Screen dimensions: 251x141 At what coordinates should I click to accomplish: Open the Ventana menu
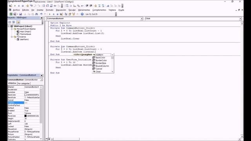click(112, 10)
